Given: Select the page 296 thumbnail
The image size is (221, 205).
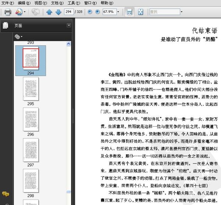Looking at the screenshot, I should point(31,119).
